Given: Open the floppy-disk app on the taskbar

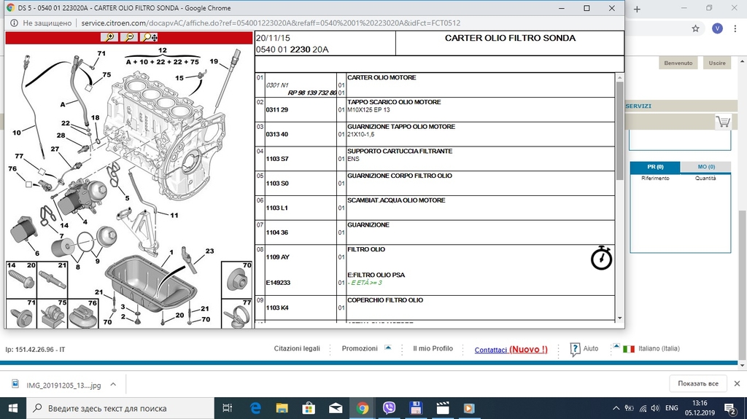Looking at the screenshot, I should (416, 408).
